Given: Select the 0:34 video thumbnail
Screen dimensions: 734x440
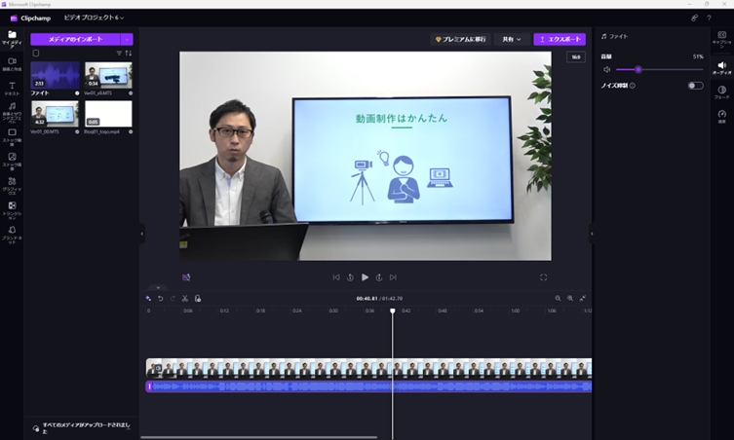Looking at the screenshot, I should [108, 75].
